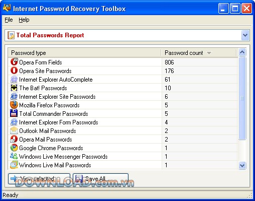
Task: Select "Mozilla Firefox Passwords" row text
Action: pyautogui.click(x=49, y=105)
